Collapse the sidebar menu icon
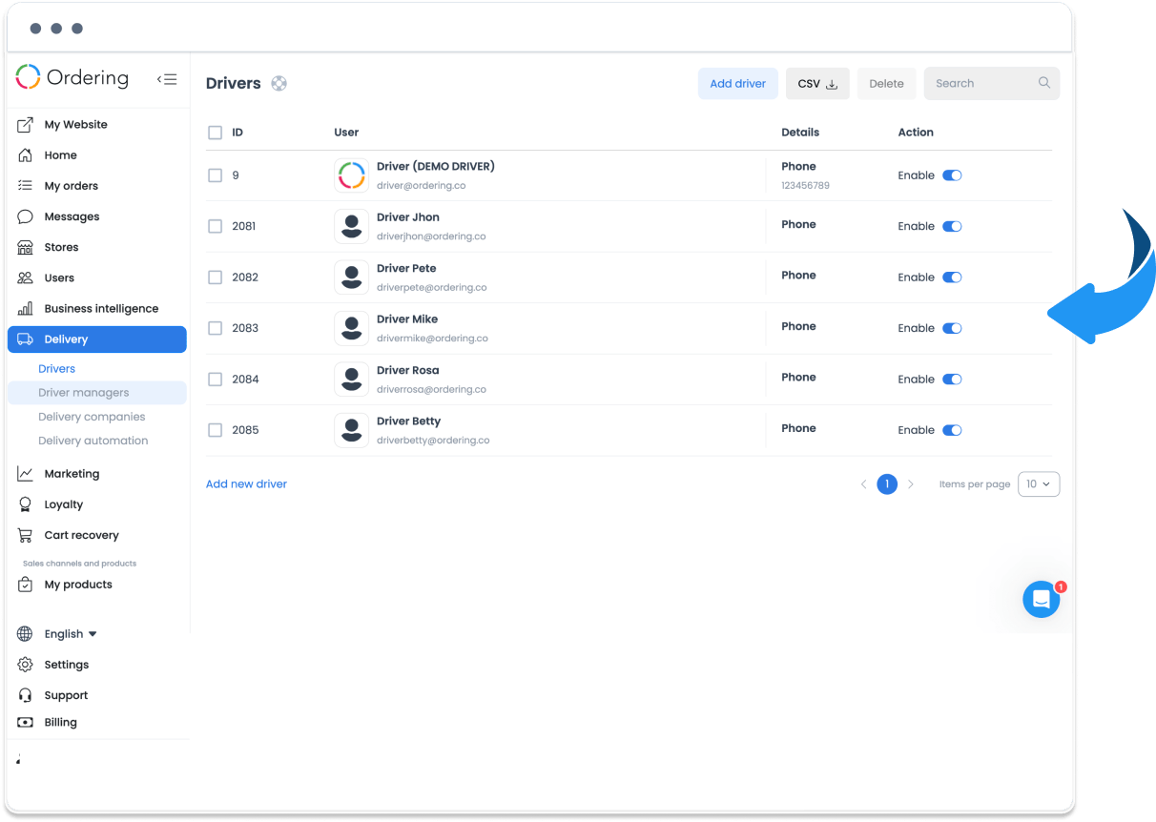The image size is (1156, 822). [x=167, y=79]
